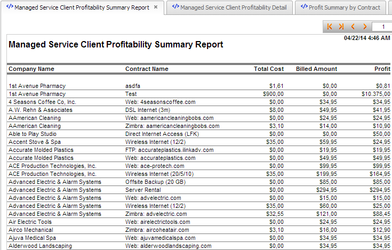Select 'A.W. Rehn & Associates' row
Screen dimensions: 392x250
[199, 110]
